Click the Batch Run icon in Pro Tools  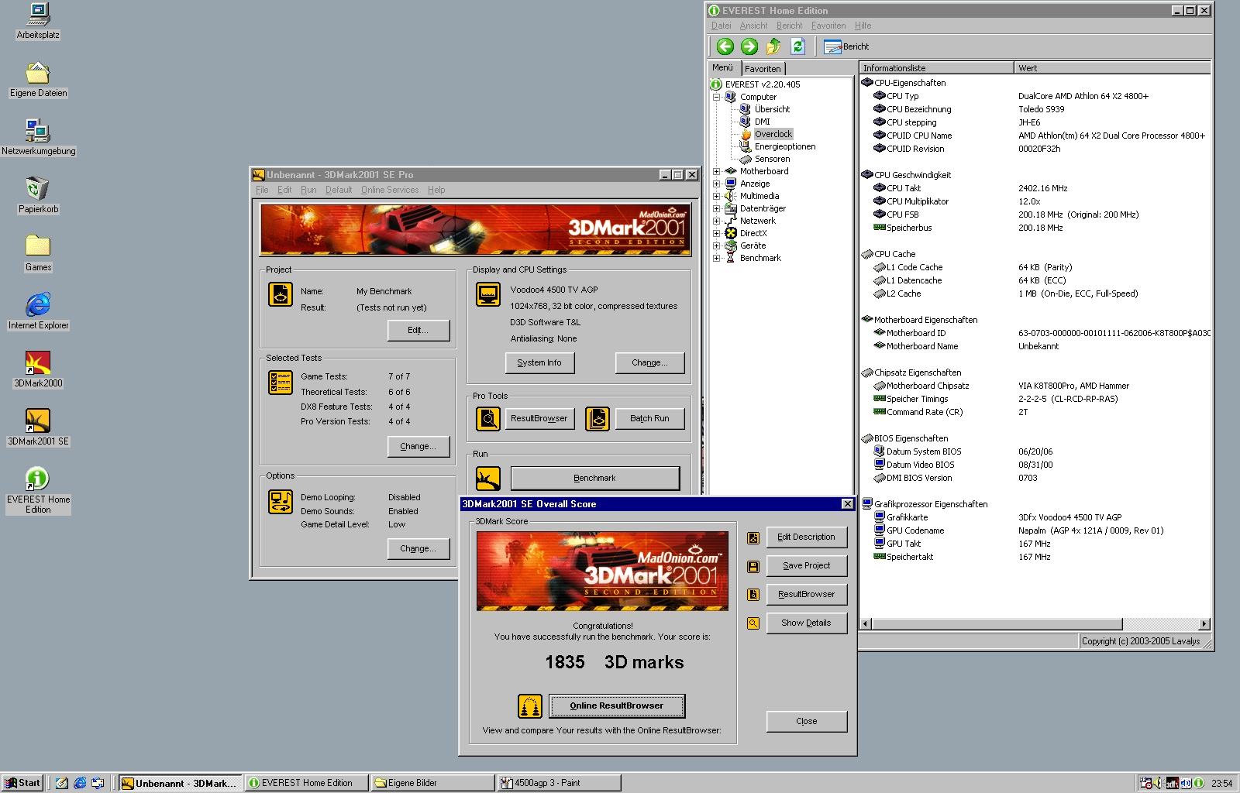tap(598, 419)
